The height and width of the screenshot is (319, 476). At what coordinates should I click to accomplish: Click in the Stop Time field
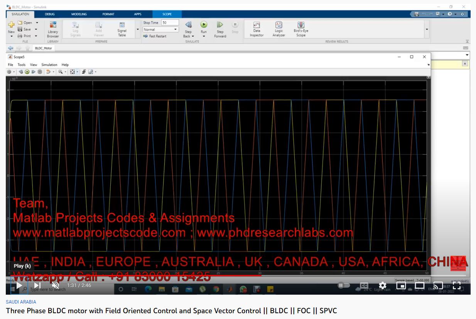[169, 23]
